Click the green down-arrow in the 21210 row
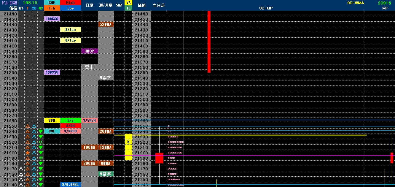The image size is (395, 187). pos(41,148)
